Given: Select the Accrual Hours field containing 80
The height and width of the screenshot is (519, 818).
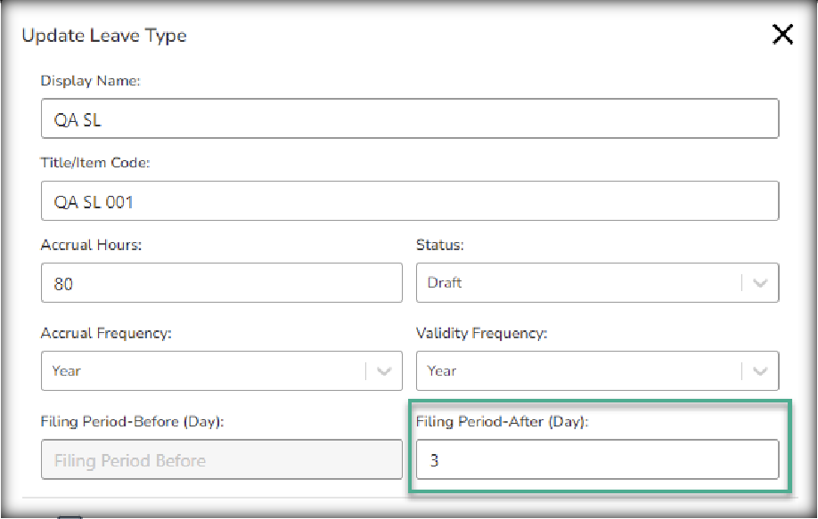Looking at the screenshot, I should pos(221,283).
